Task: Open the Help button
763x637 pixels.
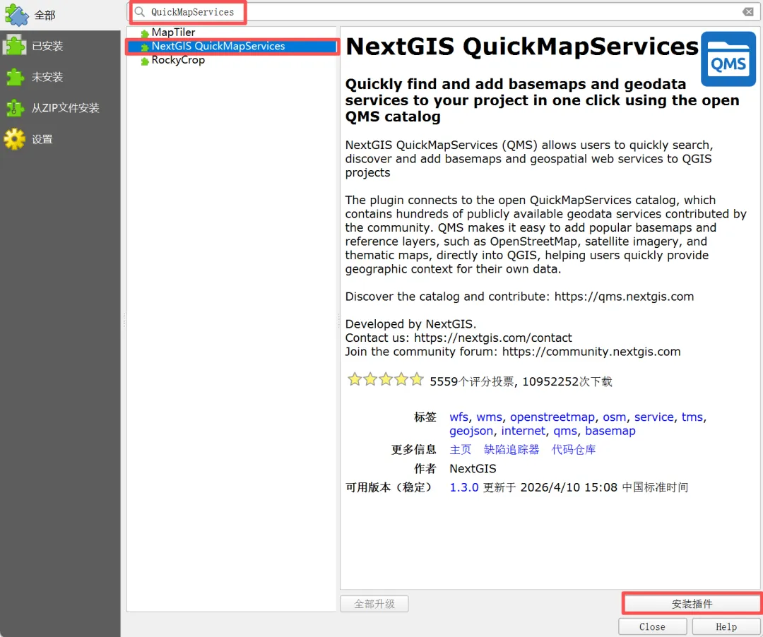Action: (726, 627)
